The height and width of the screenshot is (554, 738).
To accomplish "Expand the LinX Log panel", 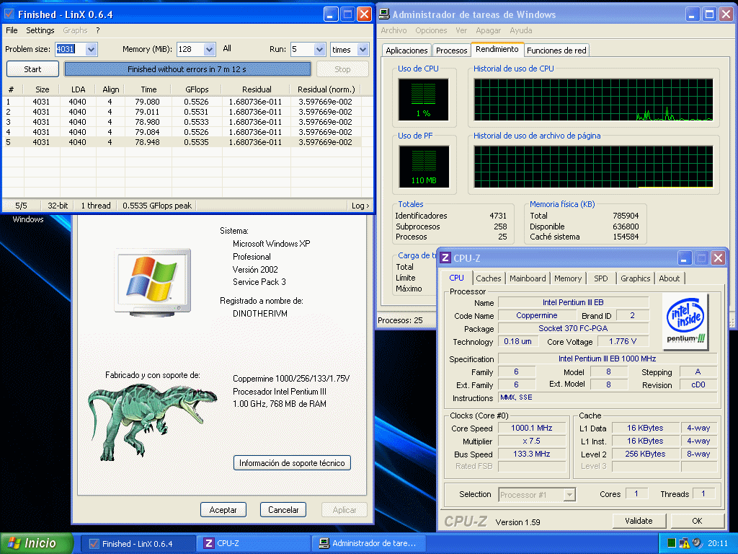I will (360, 206).
